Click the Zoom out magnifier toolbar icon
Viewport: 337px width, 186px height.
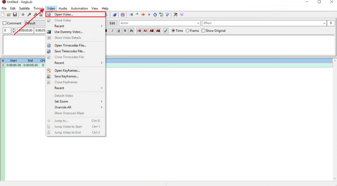(x=35, y=15)
